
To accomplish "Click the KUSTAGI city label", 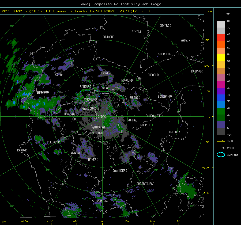I will 134,98.
